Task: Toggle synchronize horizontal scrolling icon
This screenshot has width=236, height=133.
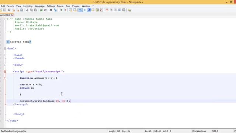Action: [75, 10]
